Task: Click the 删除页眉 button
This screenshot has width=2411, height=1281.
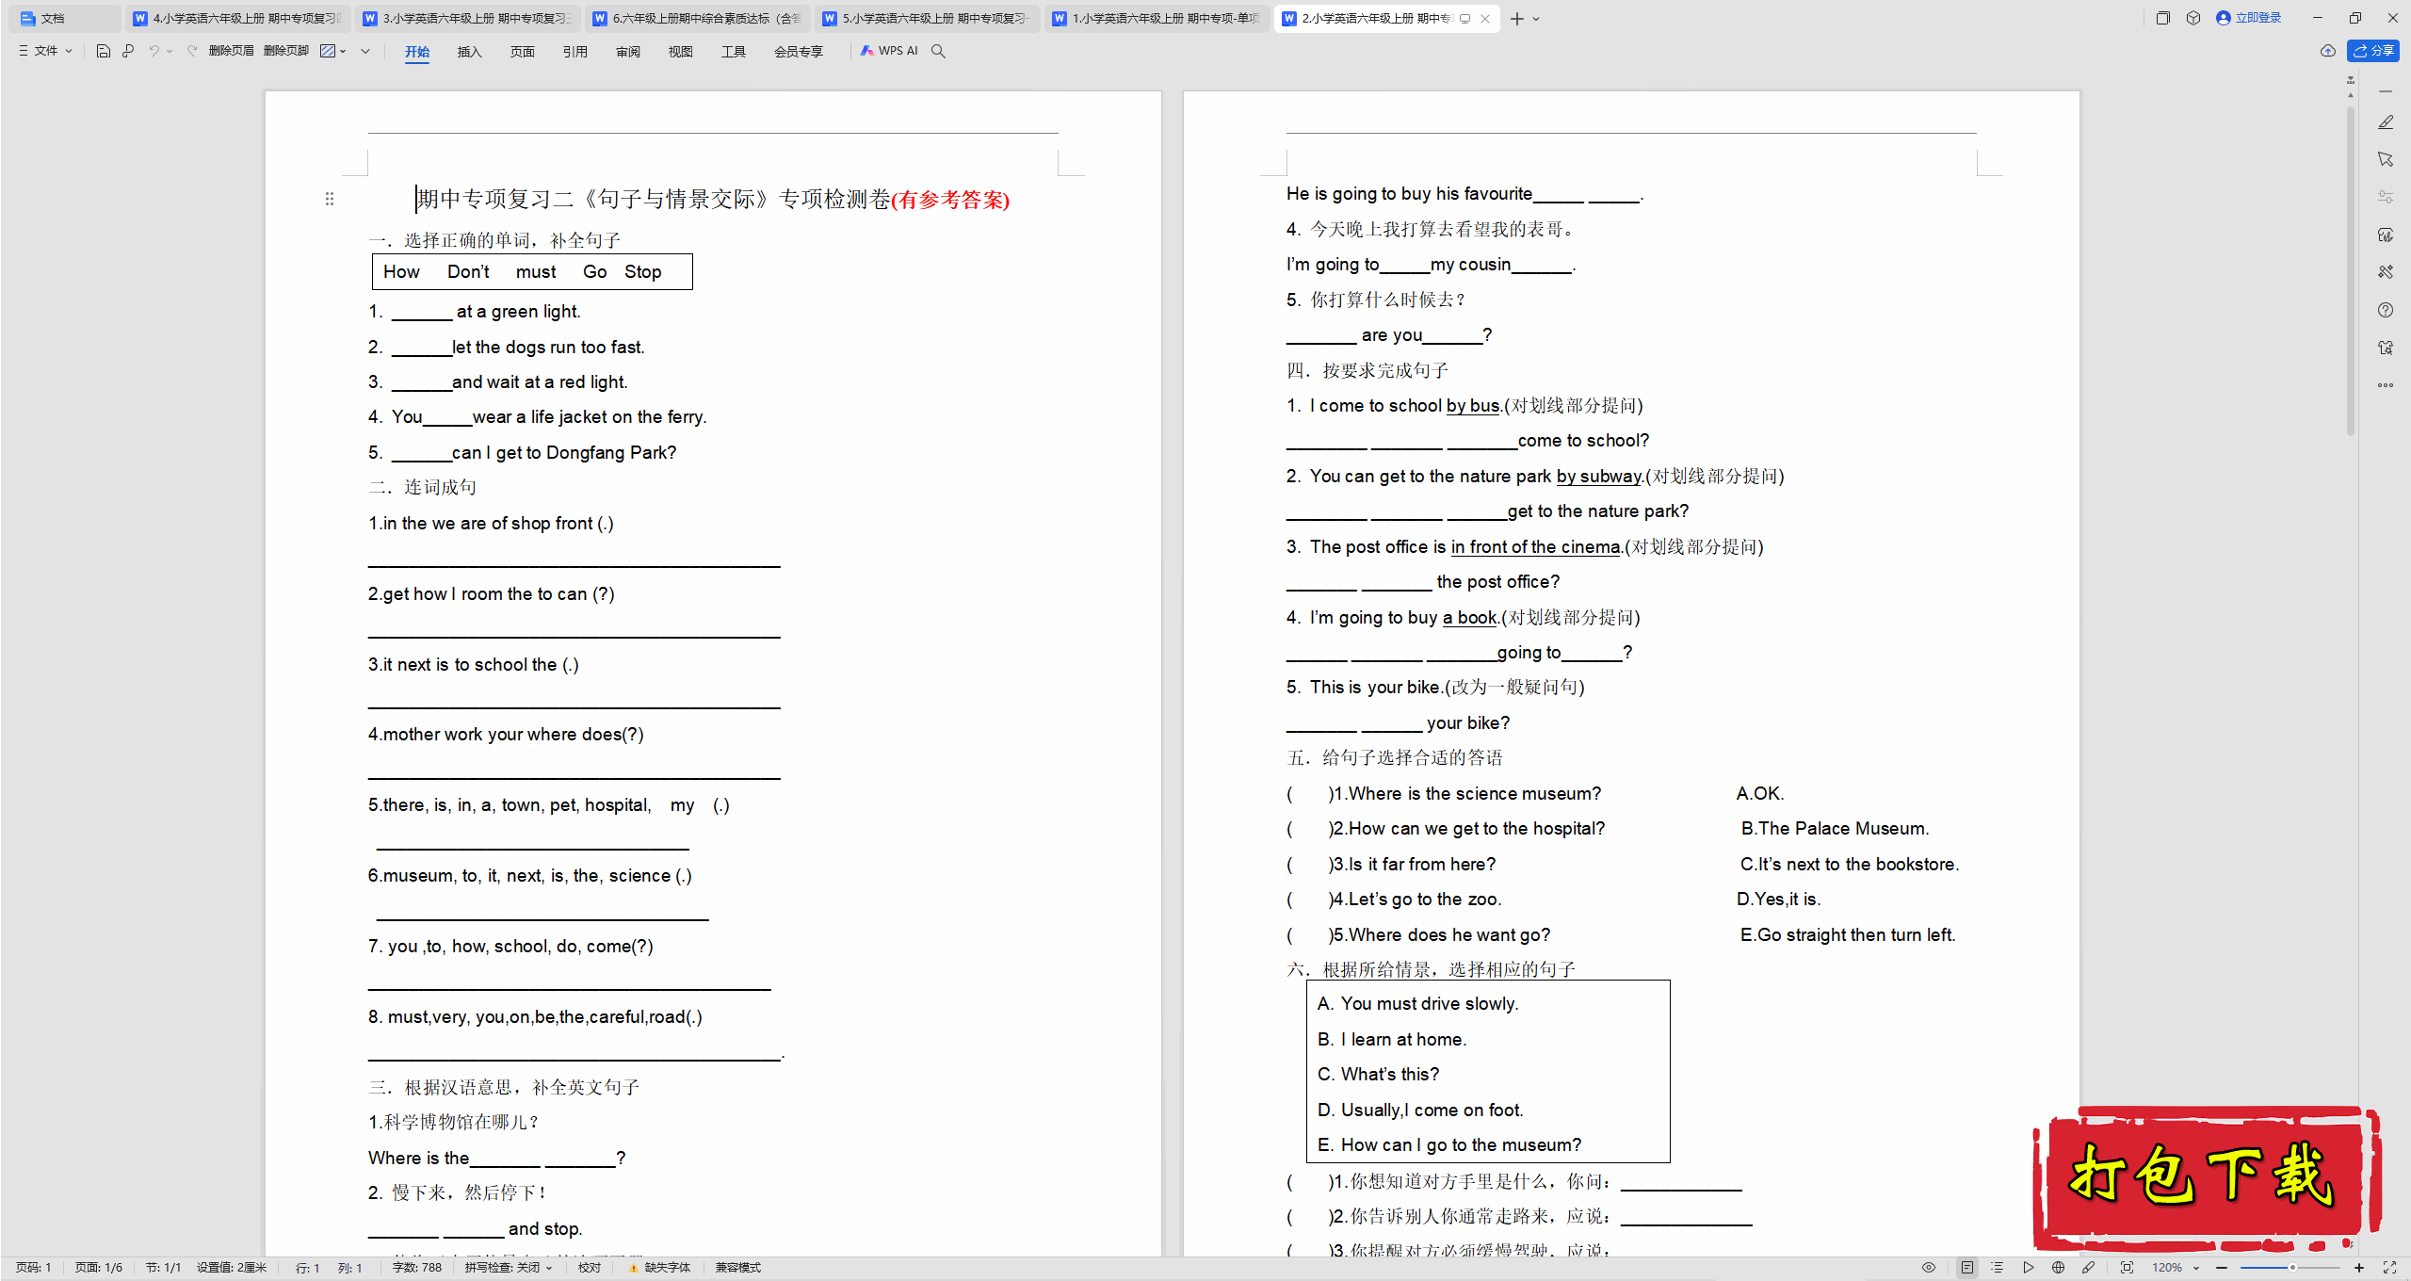Action: (232, 51)
